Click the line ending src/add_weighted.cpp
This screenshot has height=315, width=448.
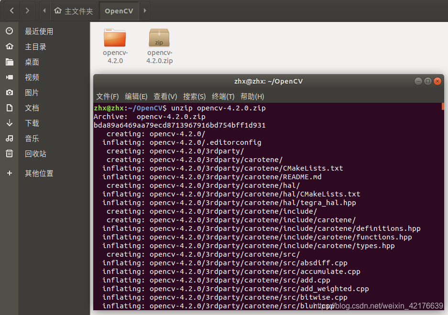(x=236, y=289)
